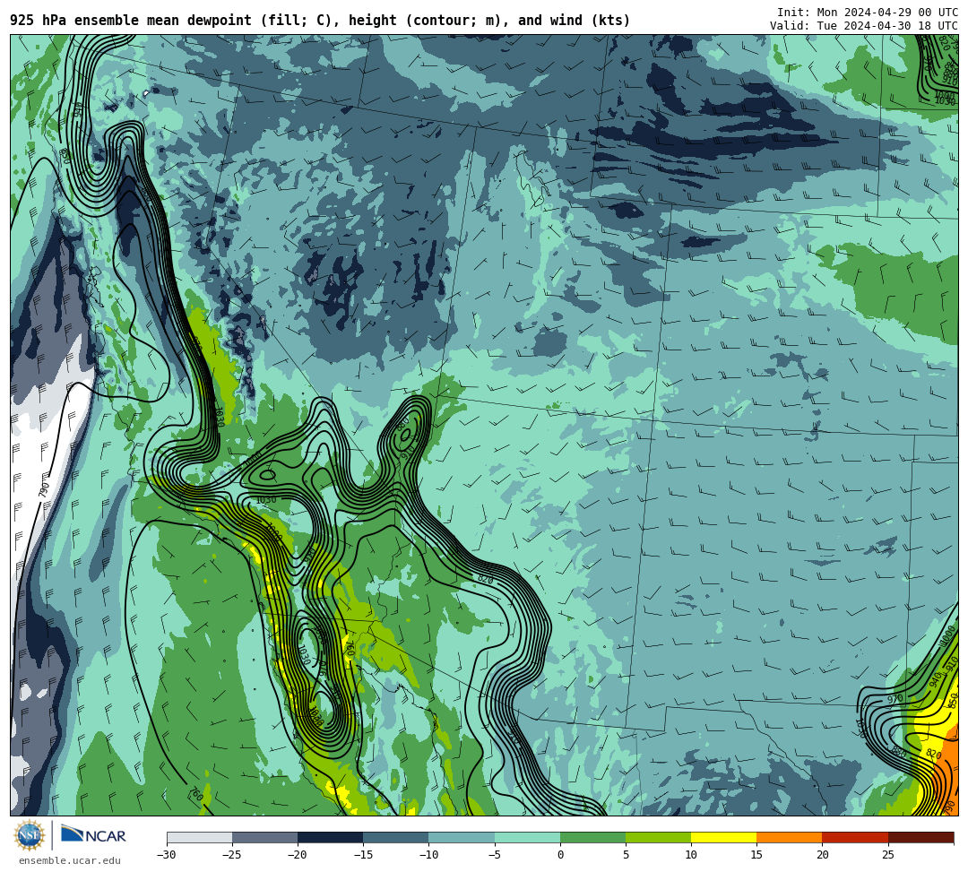Click the orange 15 to 20 swatch
The width and height of the screenshot is (968, 872).
(x=790, y=837)
